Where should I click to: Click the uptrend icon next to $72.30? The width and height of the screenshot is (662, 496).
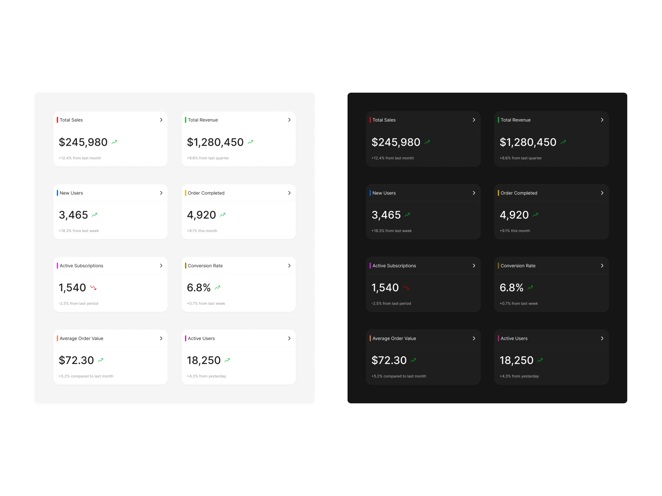click(x=100, y=360)
